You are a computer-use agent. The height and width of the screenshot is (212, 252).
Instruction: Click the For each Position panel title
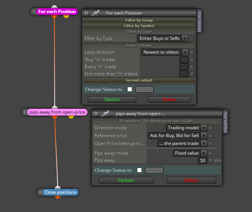pyautogui.click(x=124, y=13)
